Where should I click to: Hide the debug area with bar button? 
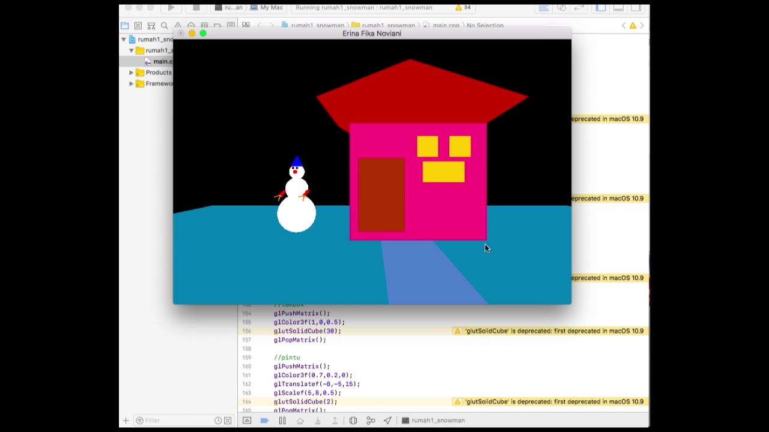coord(247,421)
